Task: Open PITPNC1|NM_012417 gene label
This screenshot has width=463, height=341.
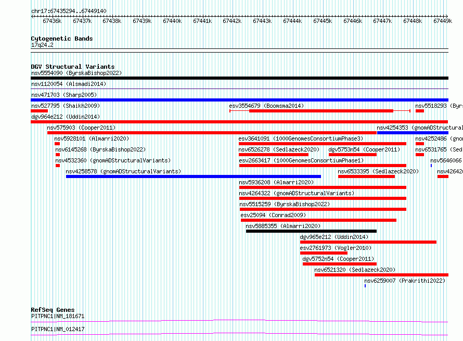Action: 58,329
